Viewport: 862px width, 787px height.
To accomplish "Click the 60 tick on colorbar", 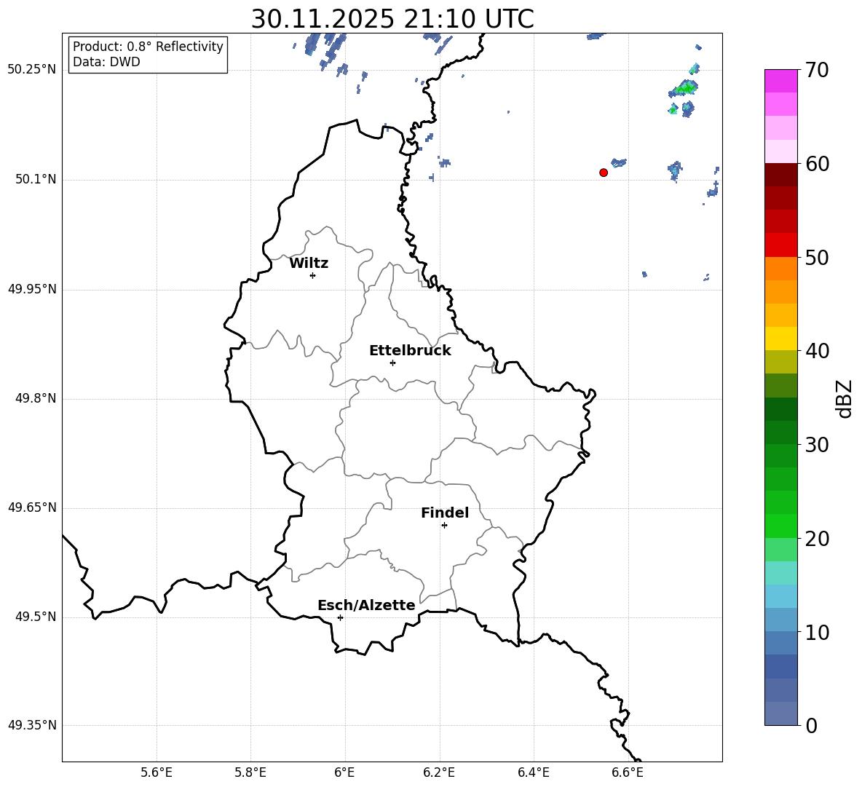I will (x=817, y=164).
